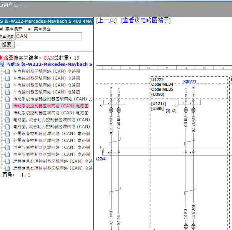The height and width of the screenshot is (230, 232).
Task: Open the [上一页] previous page link
Action: [x=107, y=20]
